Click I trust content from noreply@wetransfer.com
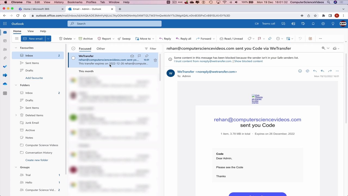The image size is (348, 196). [x=203, y=61]
